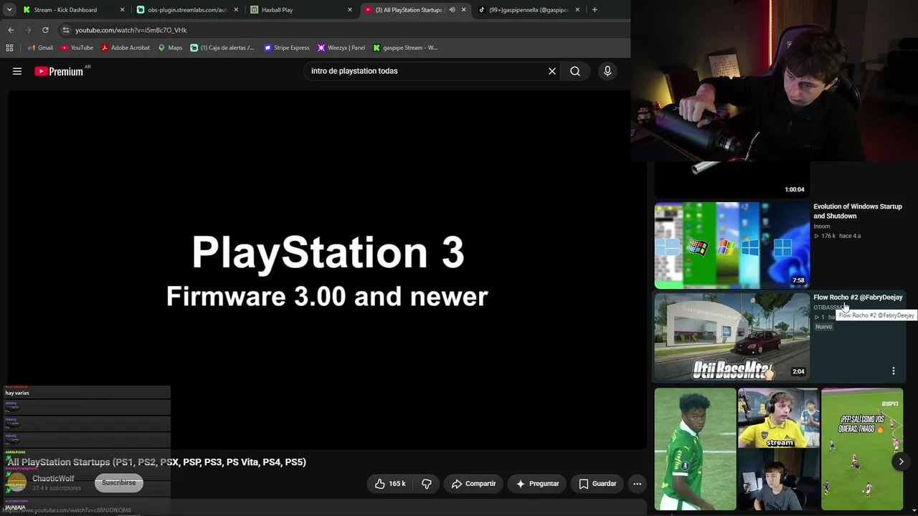Open the YouTube bookmark in bookmarks bar
This screenshot has width=918, height=516.
tap(77, 48)
